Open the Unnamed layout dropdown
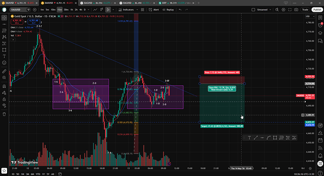 point(264,10)
